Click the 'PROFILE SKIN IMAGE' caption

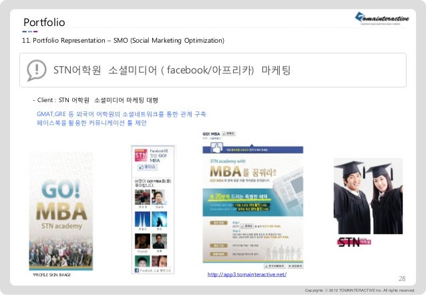coord(51,275)
